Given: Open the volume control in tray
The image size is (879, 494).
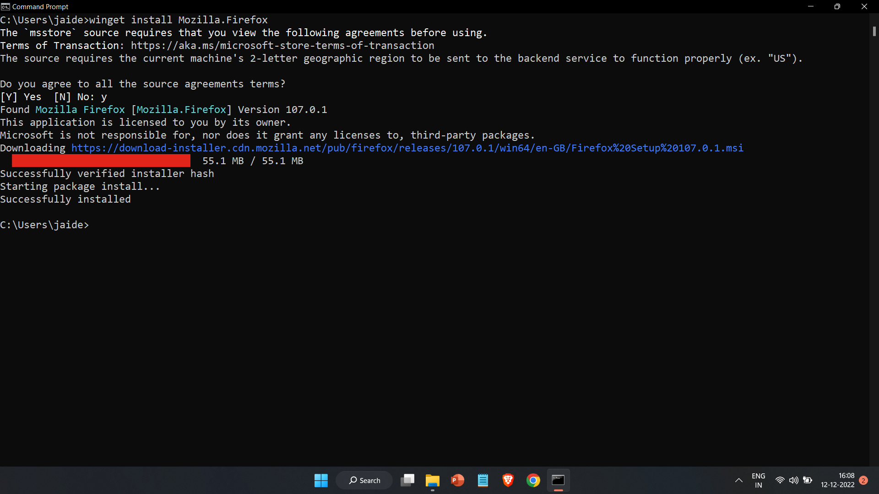Looking at the screenshot, I should (x=794, y=480).
